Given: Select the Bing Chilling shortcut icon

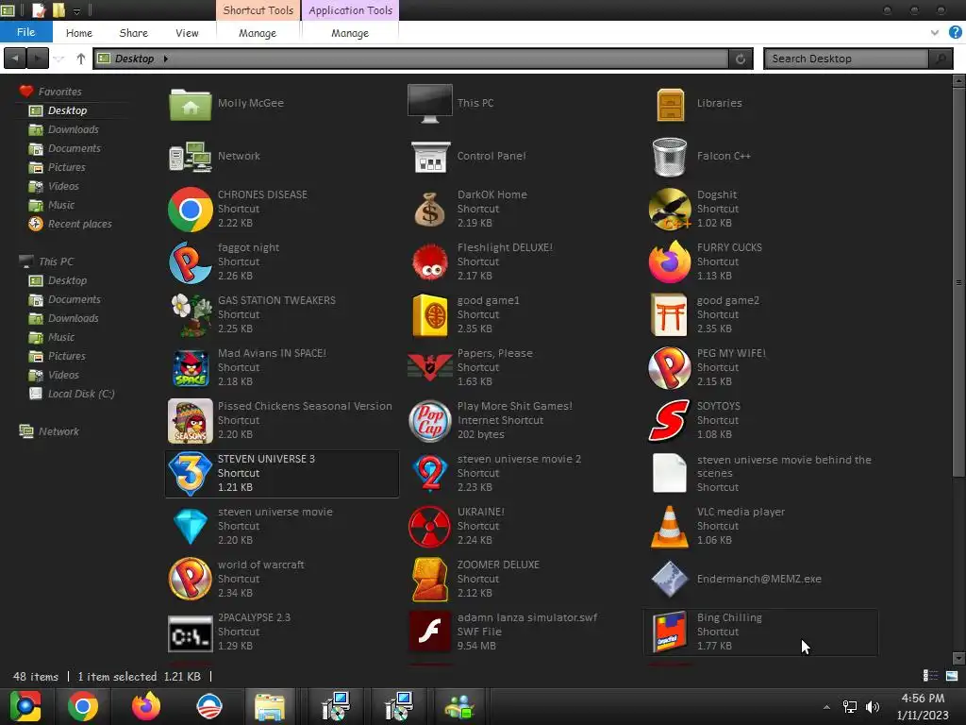Looking at the screenshot, I should coord(670,632).
